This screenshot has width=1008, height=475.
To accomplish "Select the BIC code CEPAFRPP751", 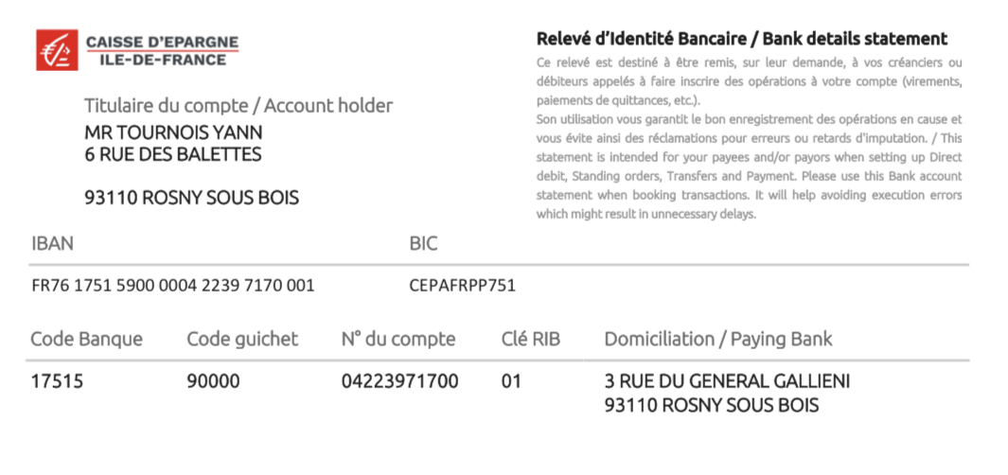I will [x=462, y=285].
